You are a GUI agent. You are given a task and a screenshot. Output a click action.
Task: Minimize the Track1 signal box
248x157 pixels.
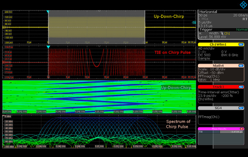241,87
